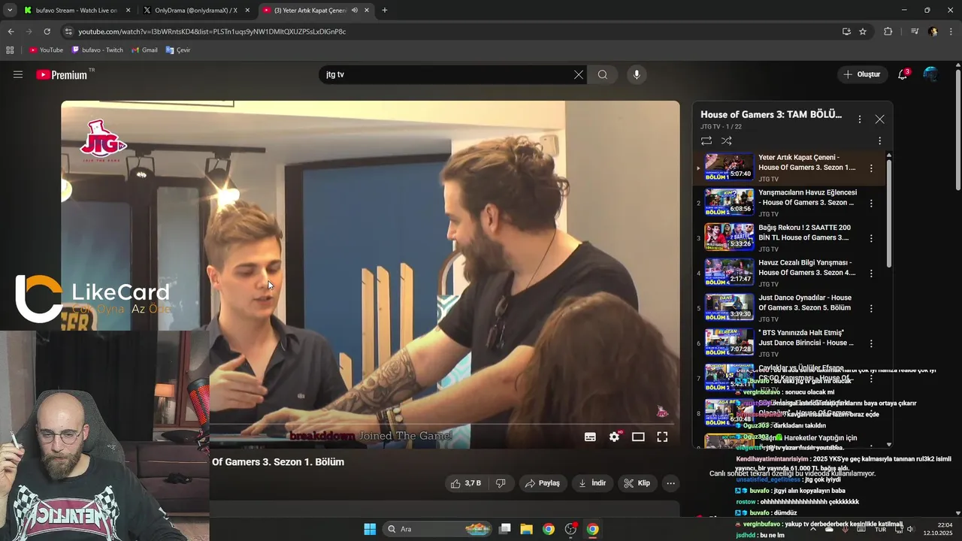Toggle subtitles on the video player
The width and height of the screenshot is (962, 541).
[x=590, y=437]
